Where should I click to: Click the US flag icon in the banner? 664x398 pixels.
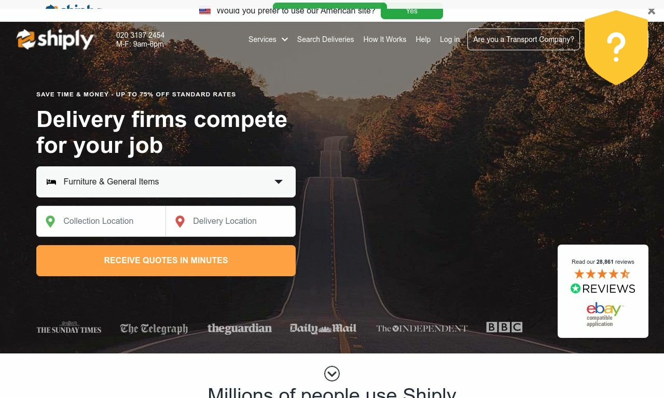point(205,11)
